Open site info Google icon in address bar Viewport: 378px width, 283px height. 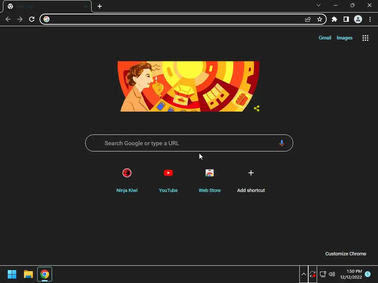pos(47,19)
